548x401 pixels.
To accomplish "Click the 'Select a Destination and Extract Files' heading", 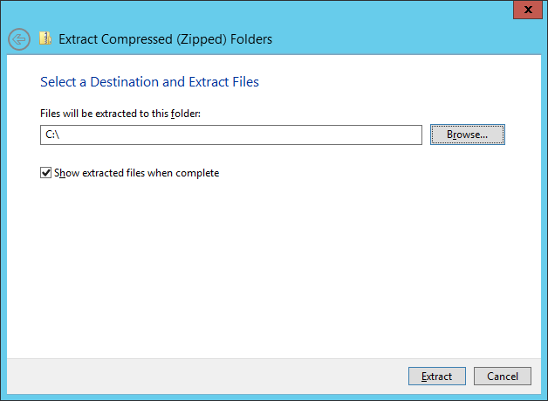I will click(149, 82).
